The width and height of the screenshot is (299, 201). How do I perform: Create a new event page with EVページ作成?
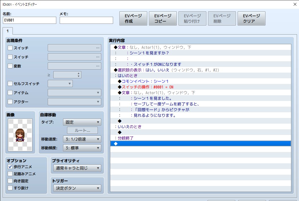click(x=133, y=18)
